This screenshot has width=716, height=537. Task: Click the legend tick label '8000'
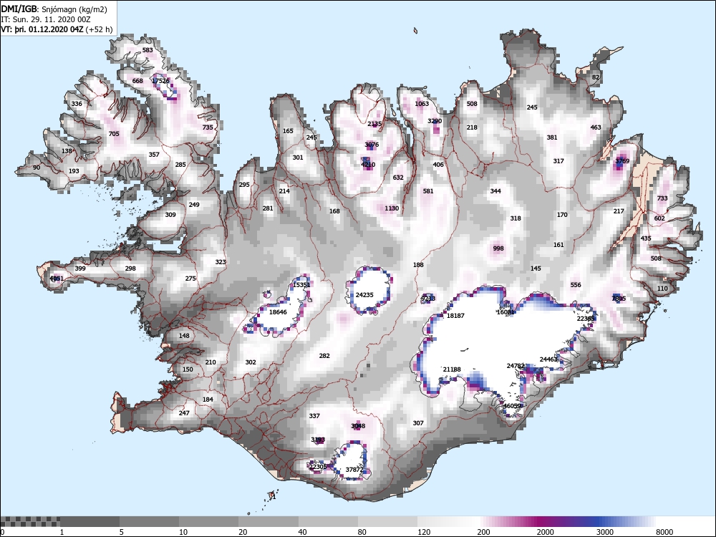click(664, 532)
